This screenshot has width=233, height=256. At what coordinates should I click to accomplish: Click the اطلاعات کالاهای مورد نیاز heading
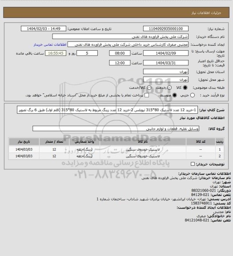pos(202,118)
